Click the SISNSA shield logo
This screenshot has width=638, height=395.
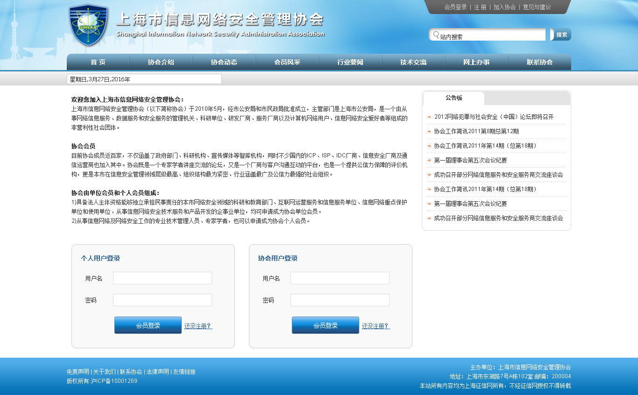(x=88, y=25)
